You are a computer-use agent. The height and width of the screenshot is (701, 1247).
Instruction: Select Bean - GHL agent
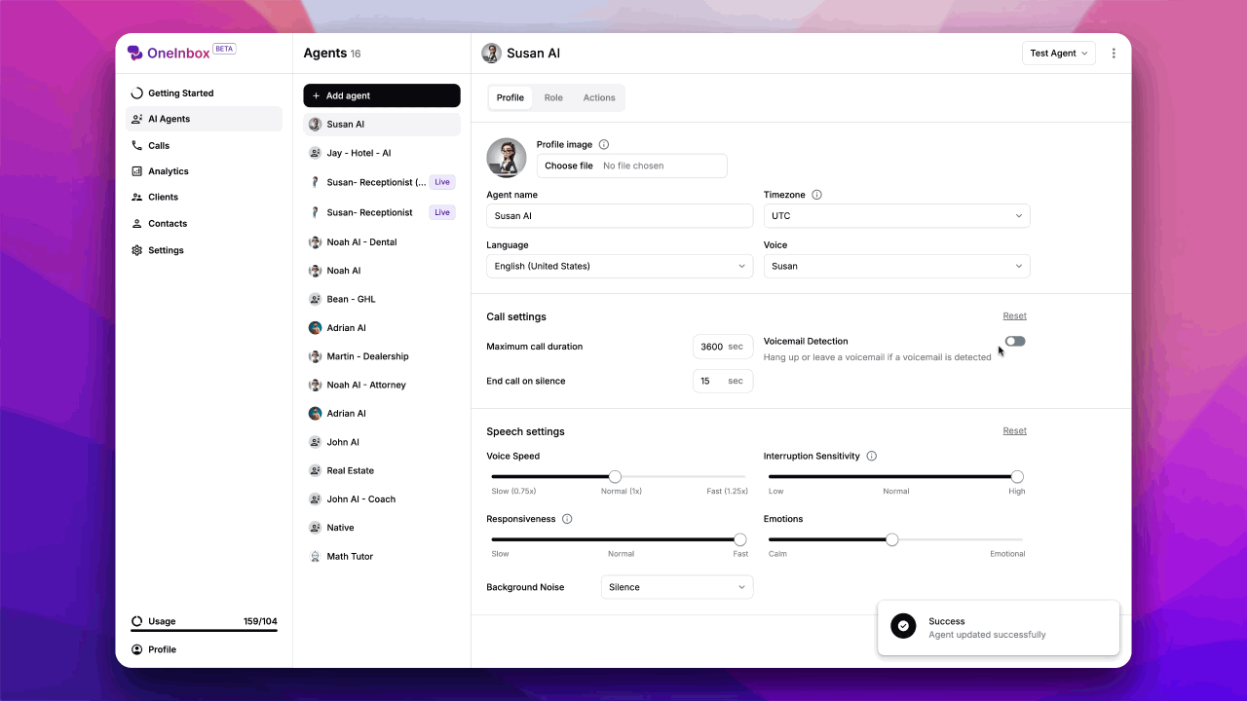coord(382,299)
